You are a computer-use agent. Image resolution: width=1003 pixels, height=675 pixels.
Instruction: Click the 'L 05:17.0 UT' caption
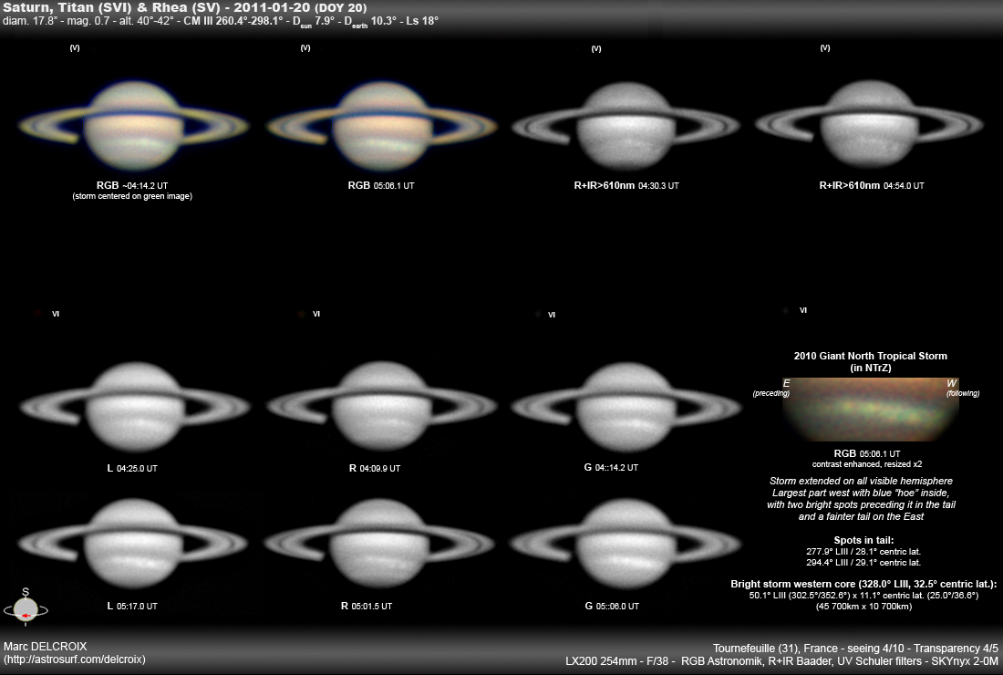click(x=132, y=606)
